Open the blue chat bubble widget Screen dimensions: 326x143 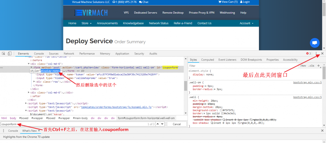click(x=315, y=43)
